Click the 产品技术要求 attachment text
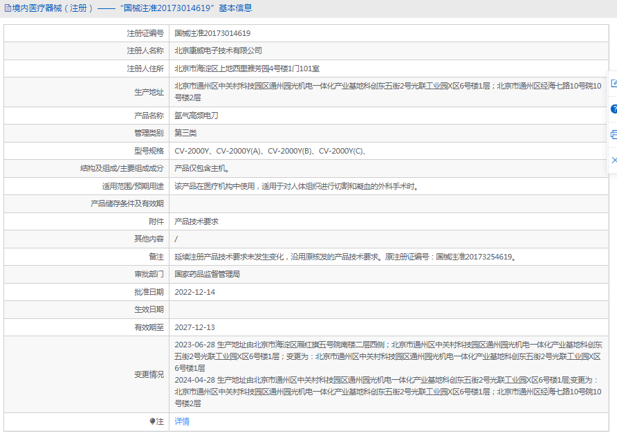The image size is (617, 438). click(196, 221)
